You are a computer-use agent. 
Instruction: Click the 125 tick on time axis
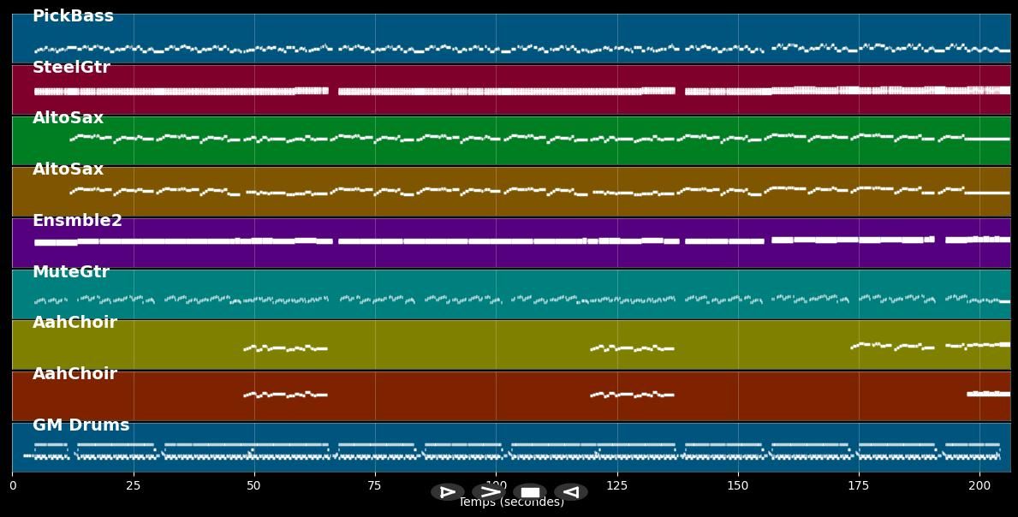(616, 485)
